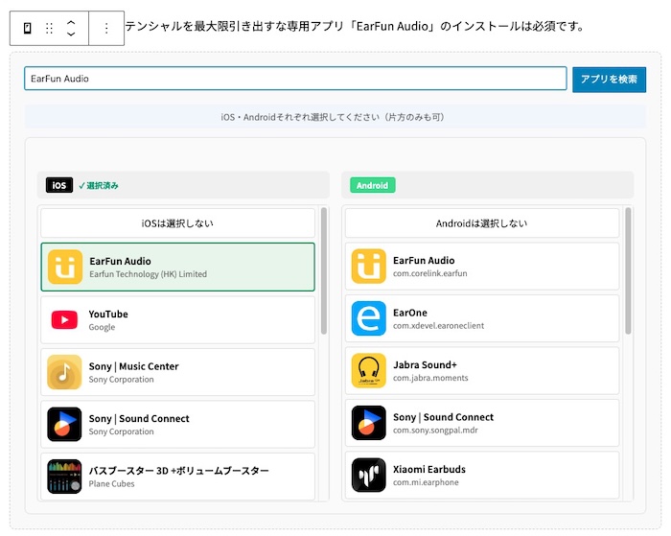The image size is (671, 536).
Task: Click the Android EarFun Audio icon
Action: (369, 267)
